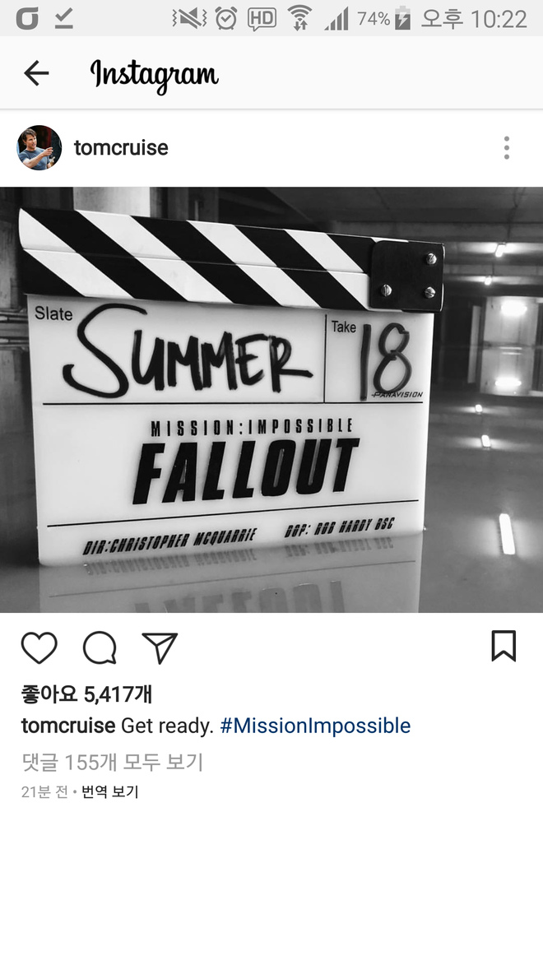The width and height of the screenshot is (543, 965).
Task: Open the #MissionImpossible hashtag
Action: click(x=315, y=726)
